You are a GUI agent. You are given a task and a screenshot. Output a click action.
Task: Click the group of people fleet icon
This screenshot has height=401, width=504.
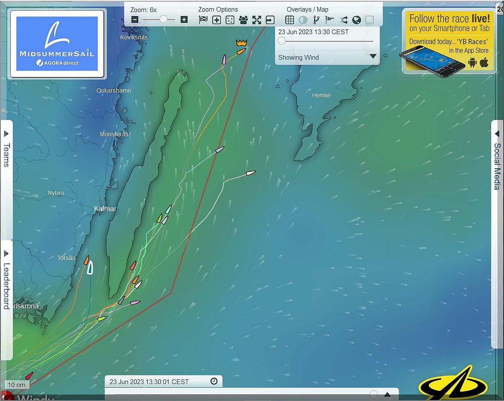243,19
